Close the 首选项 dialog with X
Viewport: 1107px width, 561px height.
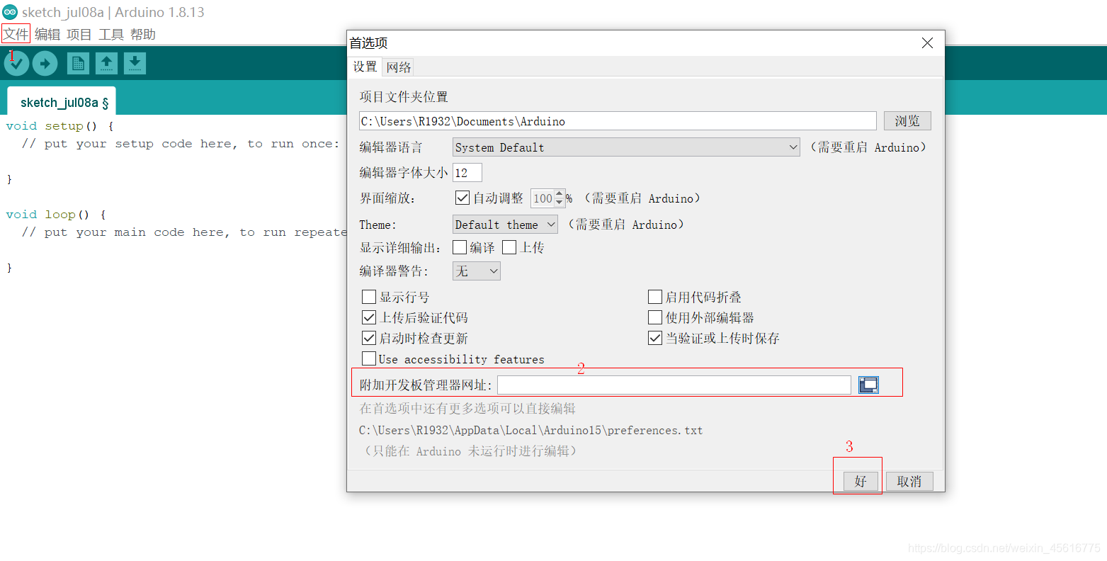tap(927, 43)
